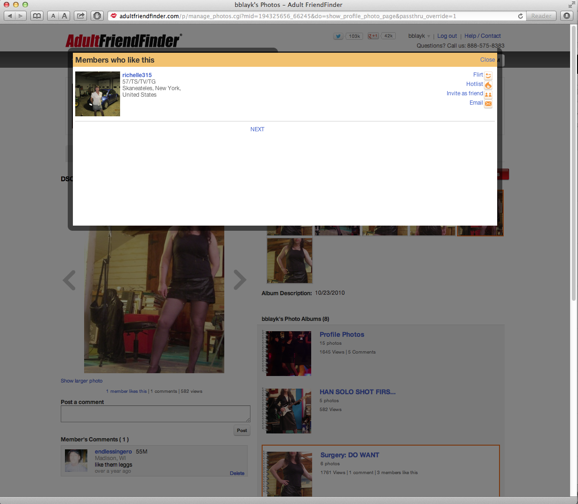The image size is (578, 504).
Task: Send a Flirt using the smiley icon
Action: (x=488, y=75)
